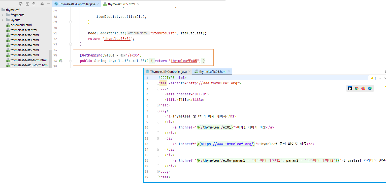
Task: Collapse the method fold at line 69
Action: pos(70,22)
